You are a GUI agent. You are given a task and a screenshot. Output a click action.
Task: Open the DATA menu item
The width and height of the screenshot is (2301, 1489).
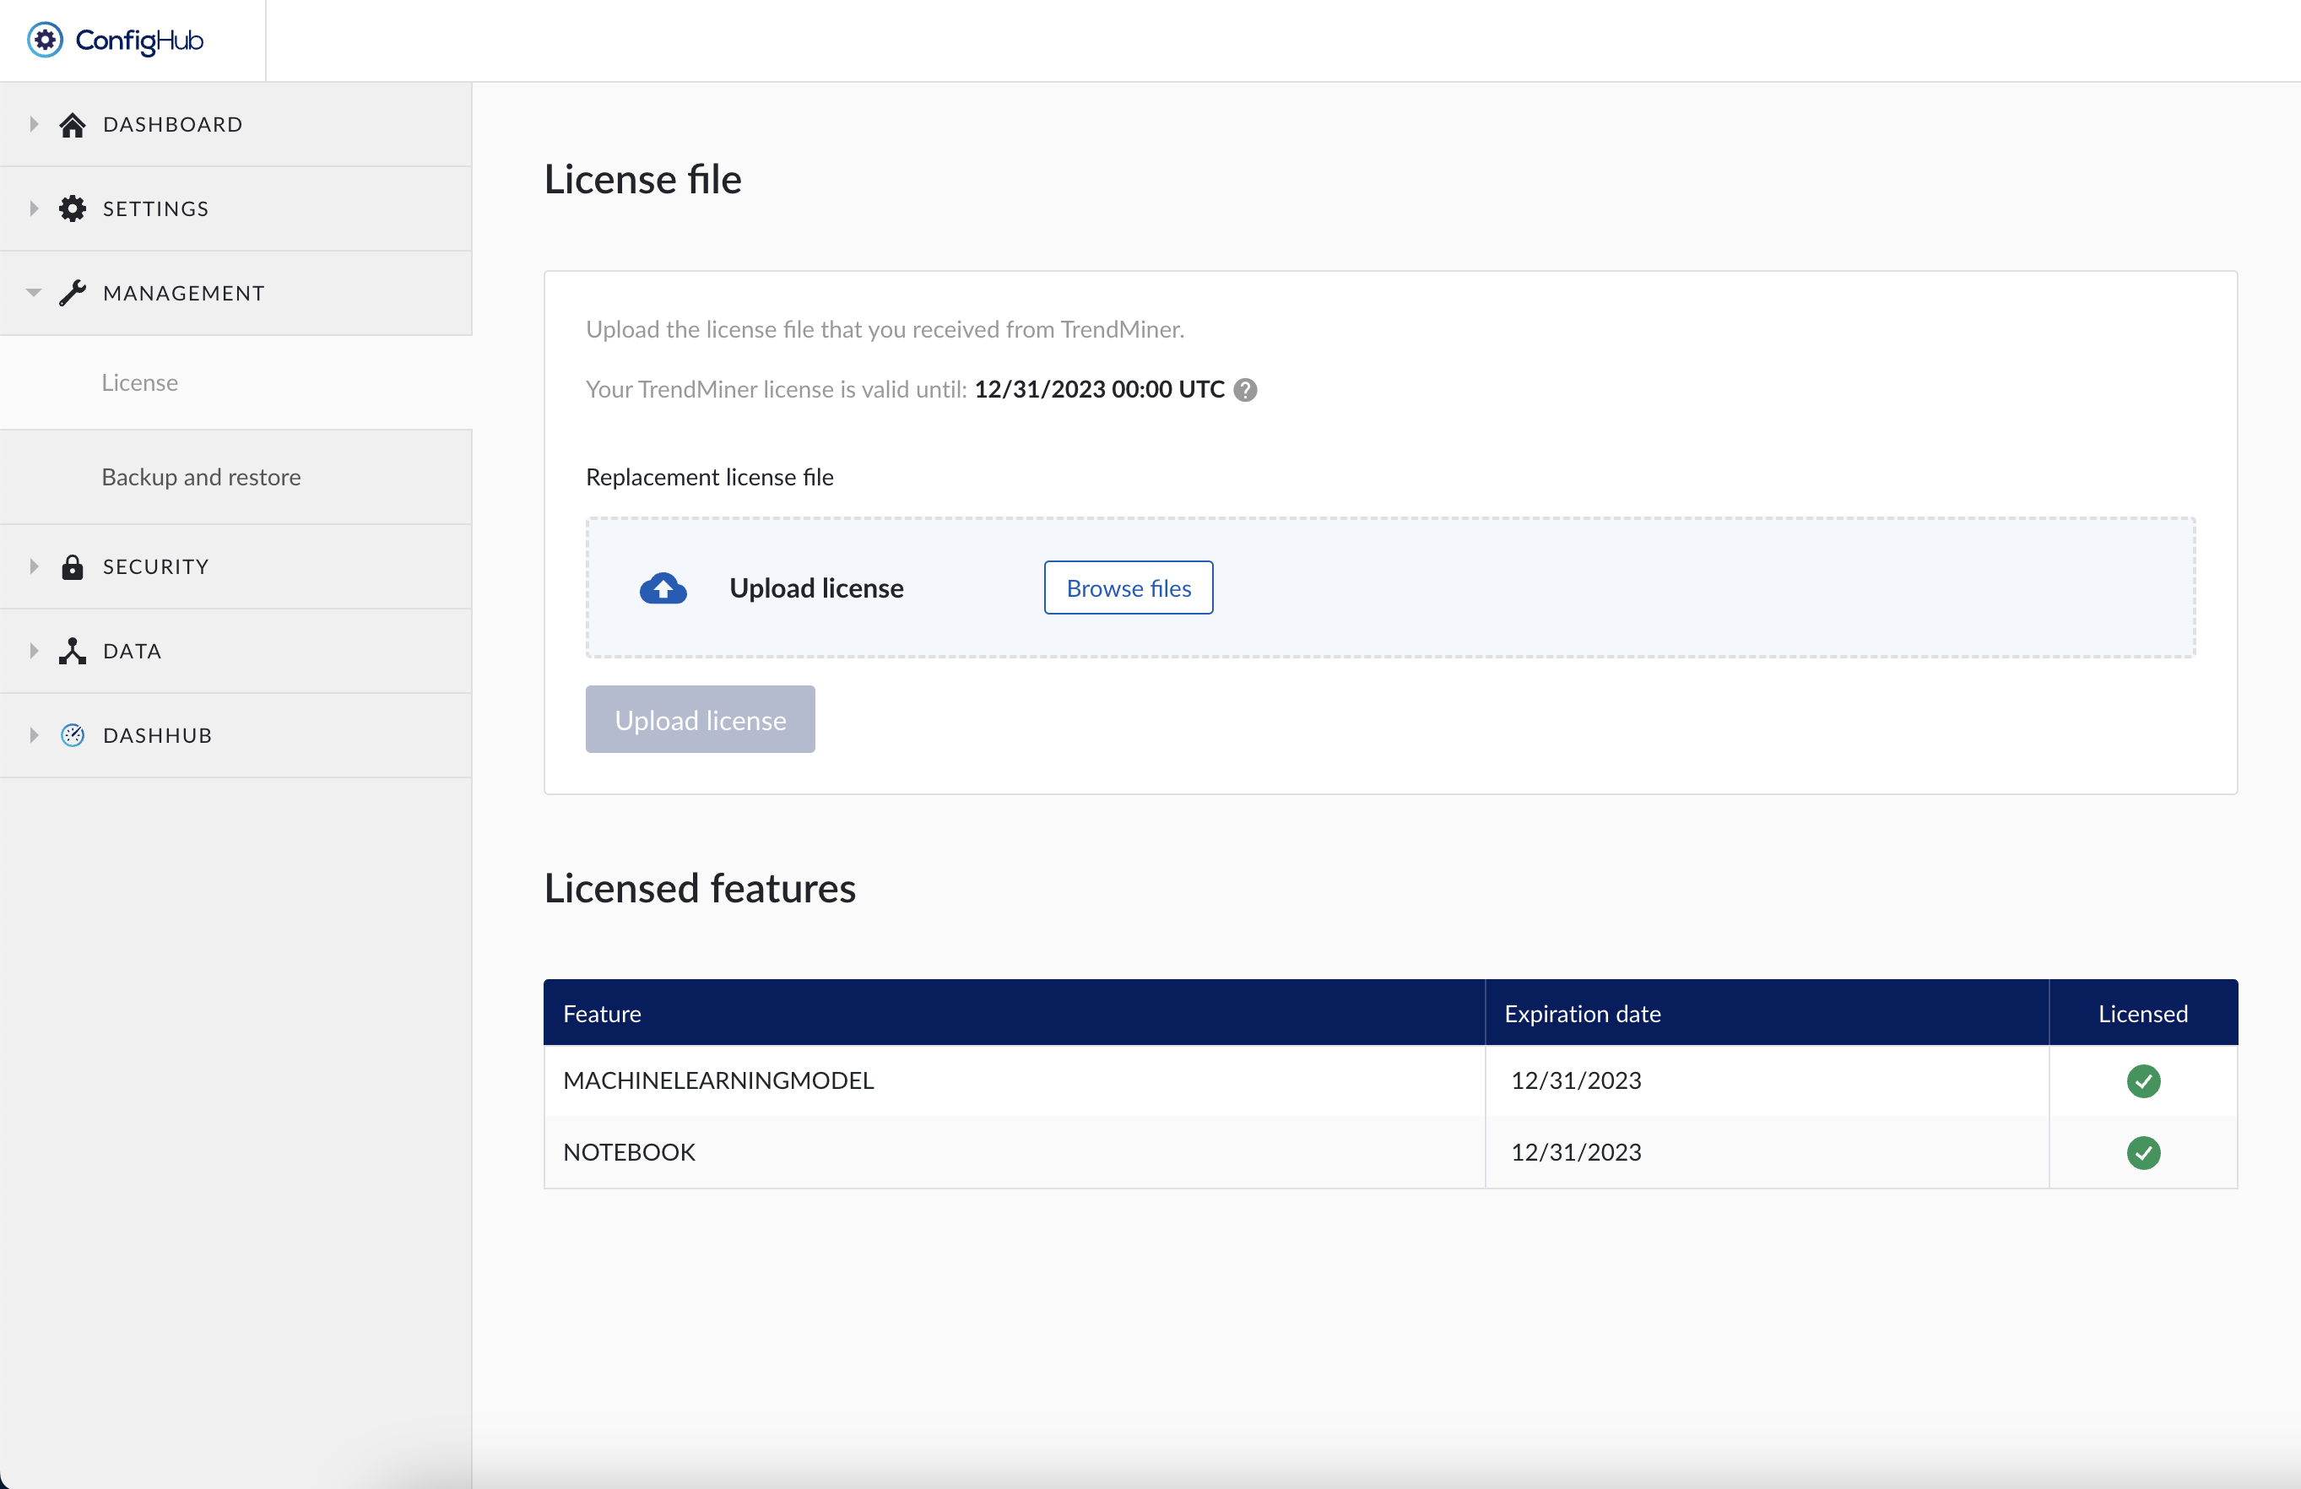pos(236,651)
